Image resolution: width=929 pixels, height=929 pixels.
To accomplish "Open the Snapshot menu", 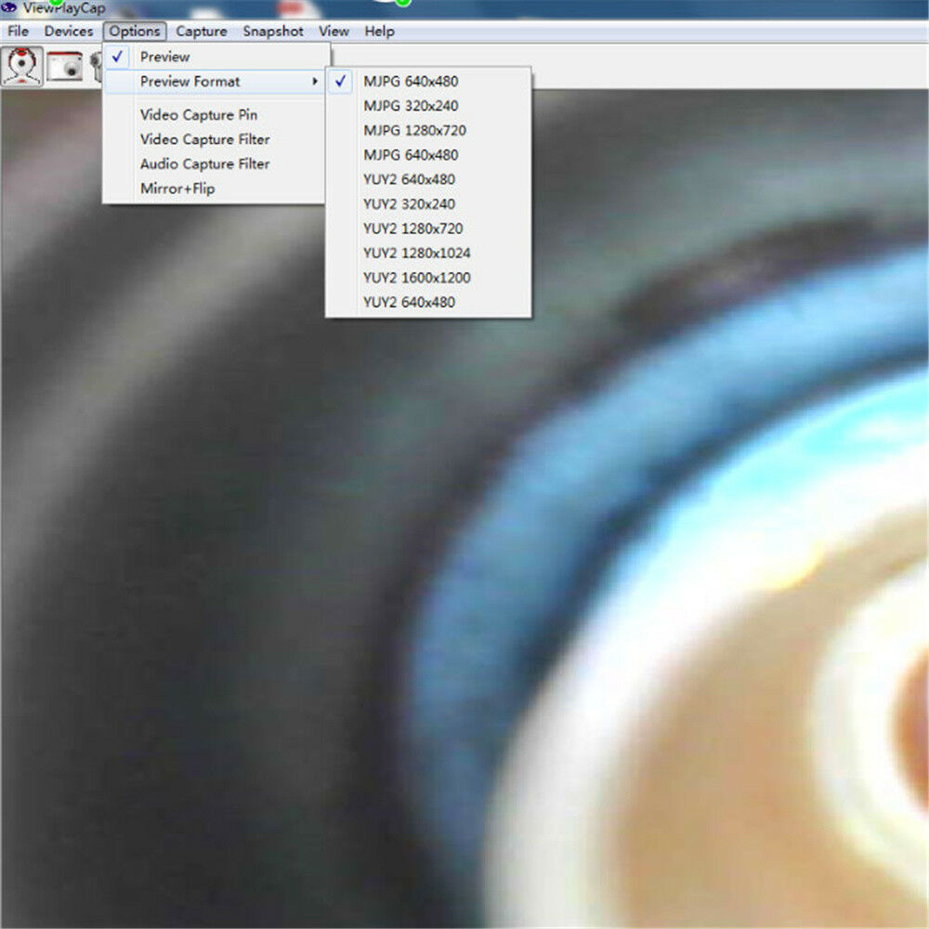I will point(273,32).
